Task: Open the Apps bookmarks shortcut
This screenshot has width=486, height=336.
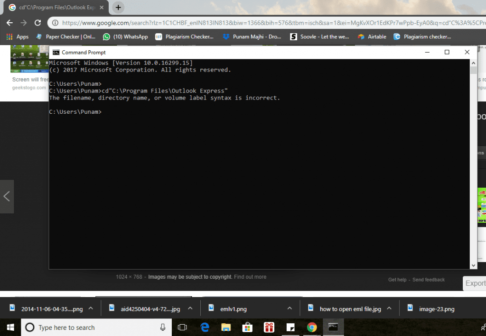Action: 17,36
